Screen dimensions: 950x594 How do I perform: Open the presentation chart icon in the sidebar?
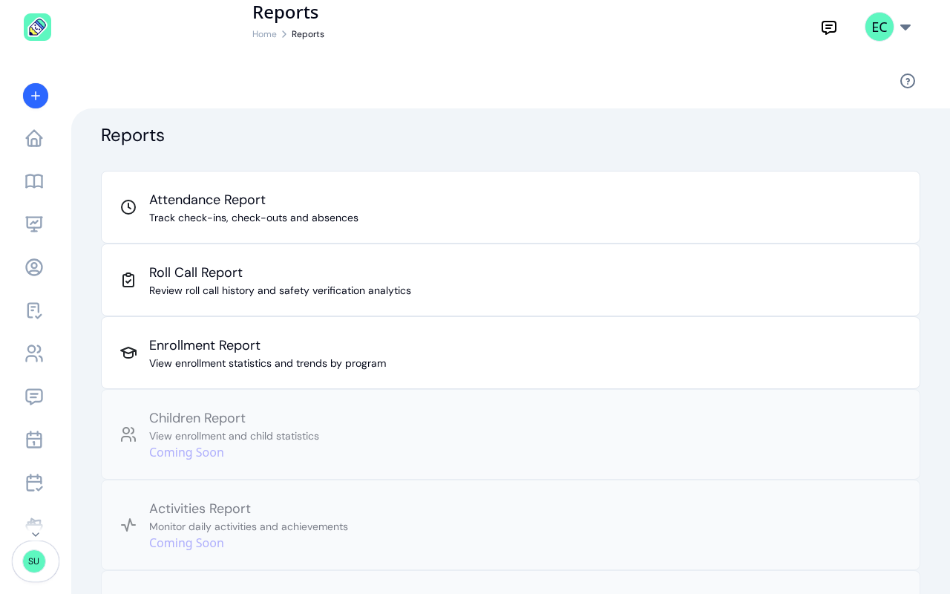[x=34, y=224]
